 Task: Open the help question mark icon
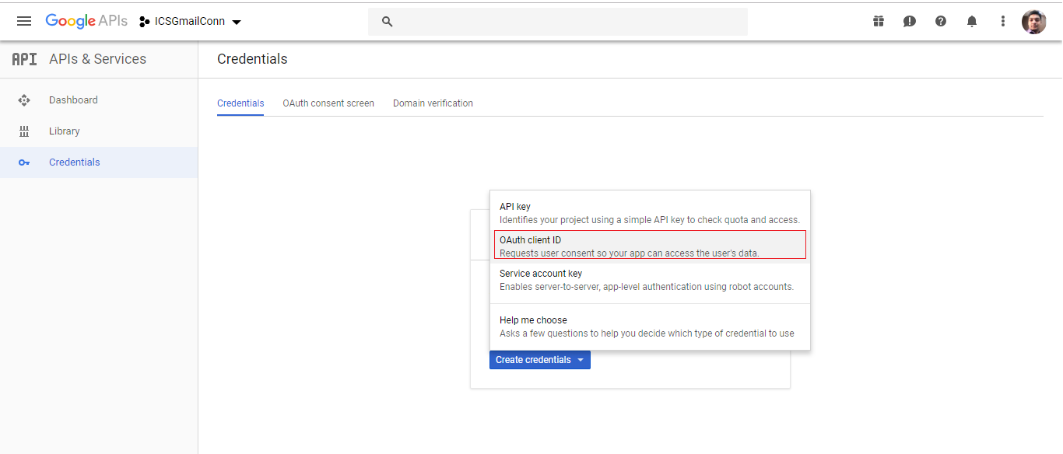click(x=941, y=21)
